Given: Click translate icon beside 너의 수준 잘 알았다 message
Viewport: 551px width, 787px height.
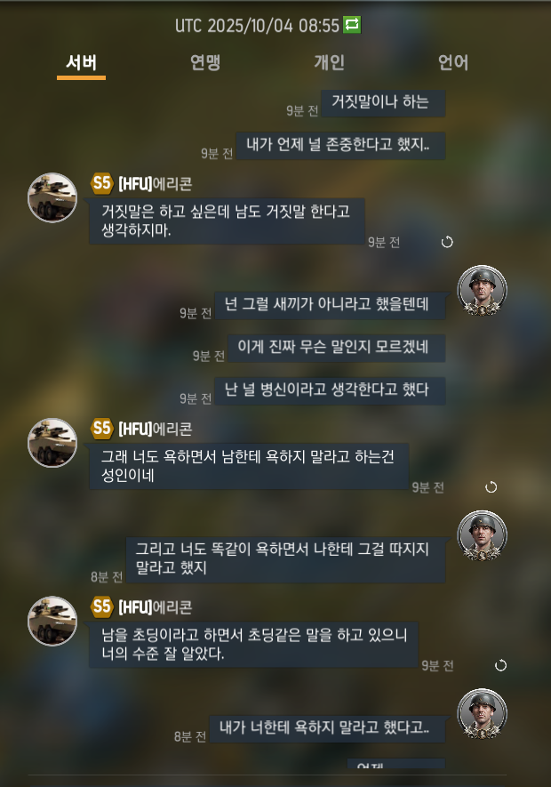Looking at the screenshot, I should pos(501,665).
